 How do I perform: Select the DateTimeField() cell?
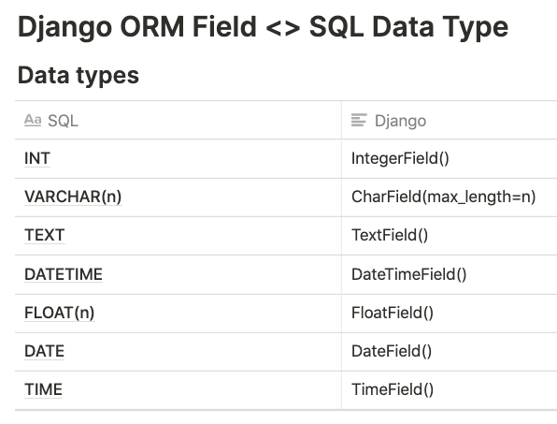pyautogui.click(x=450, y=274)
